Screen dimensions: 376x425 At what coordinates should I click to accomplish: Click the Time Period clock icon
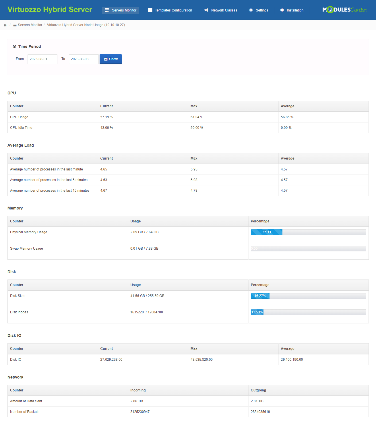click(x=14, y=46)
